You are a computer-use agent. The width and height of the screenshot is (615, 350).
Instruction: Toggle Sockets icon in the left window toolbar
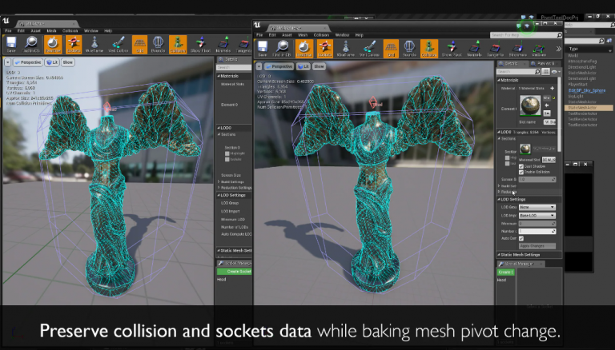(x=74, y=44)
